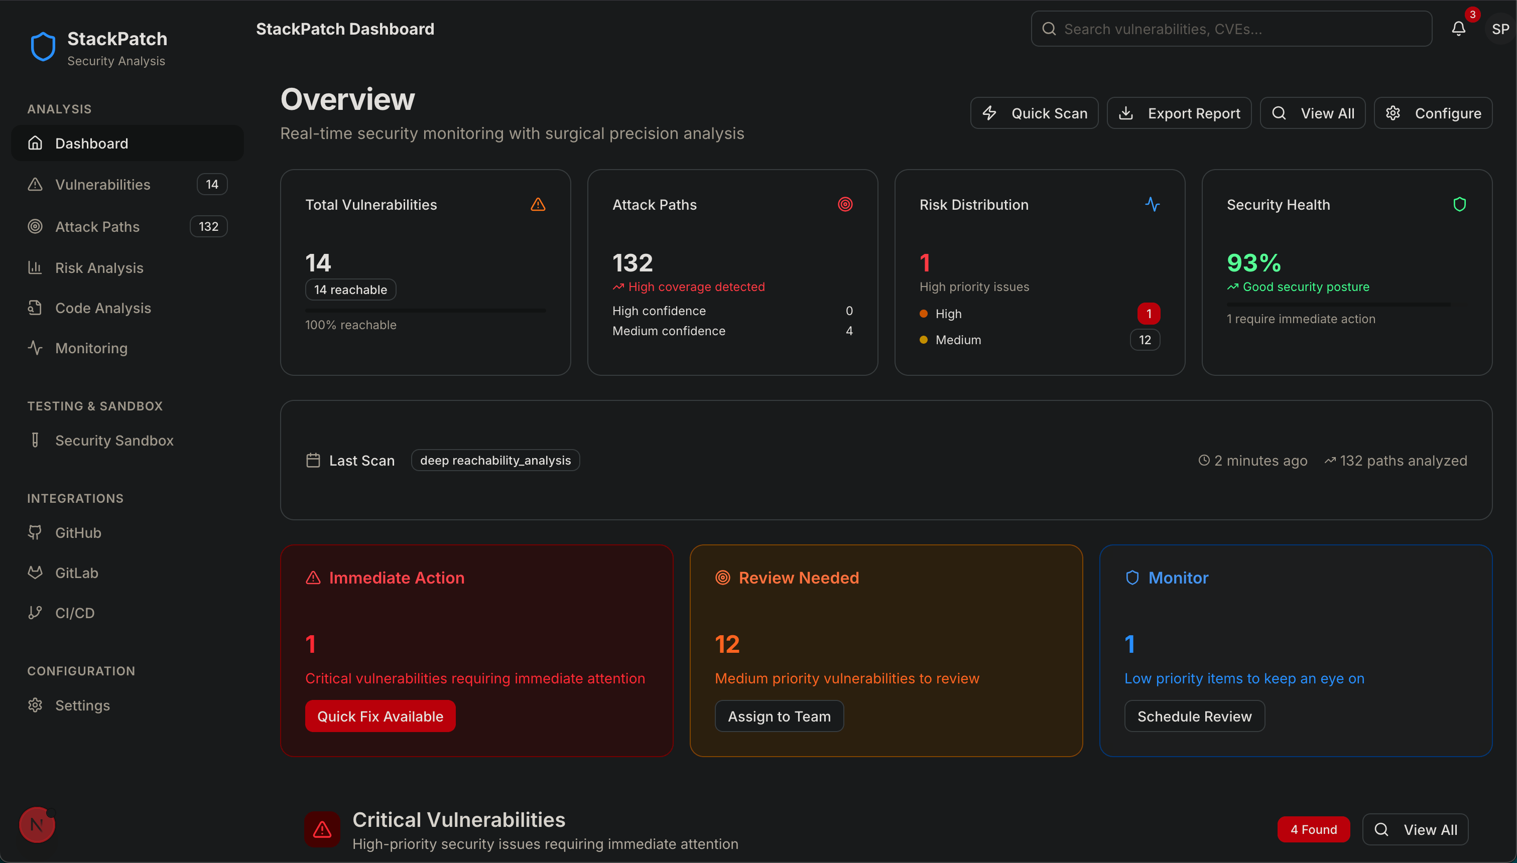Click the deep reachability_analysis tag

[x=495, y=460]
